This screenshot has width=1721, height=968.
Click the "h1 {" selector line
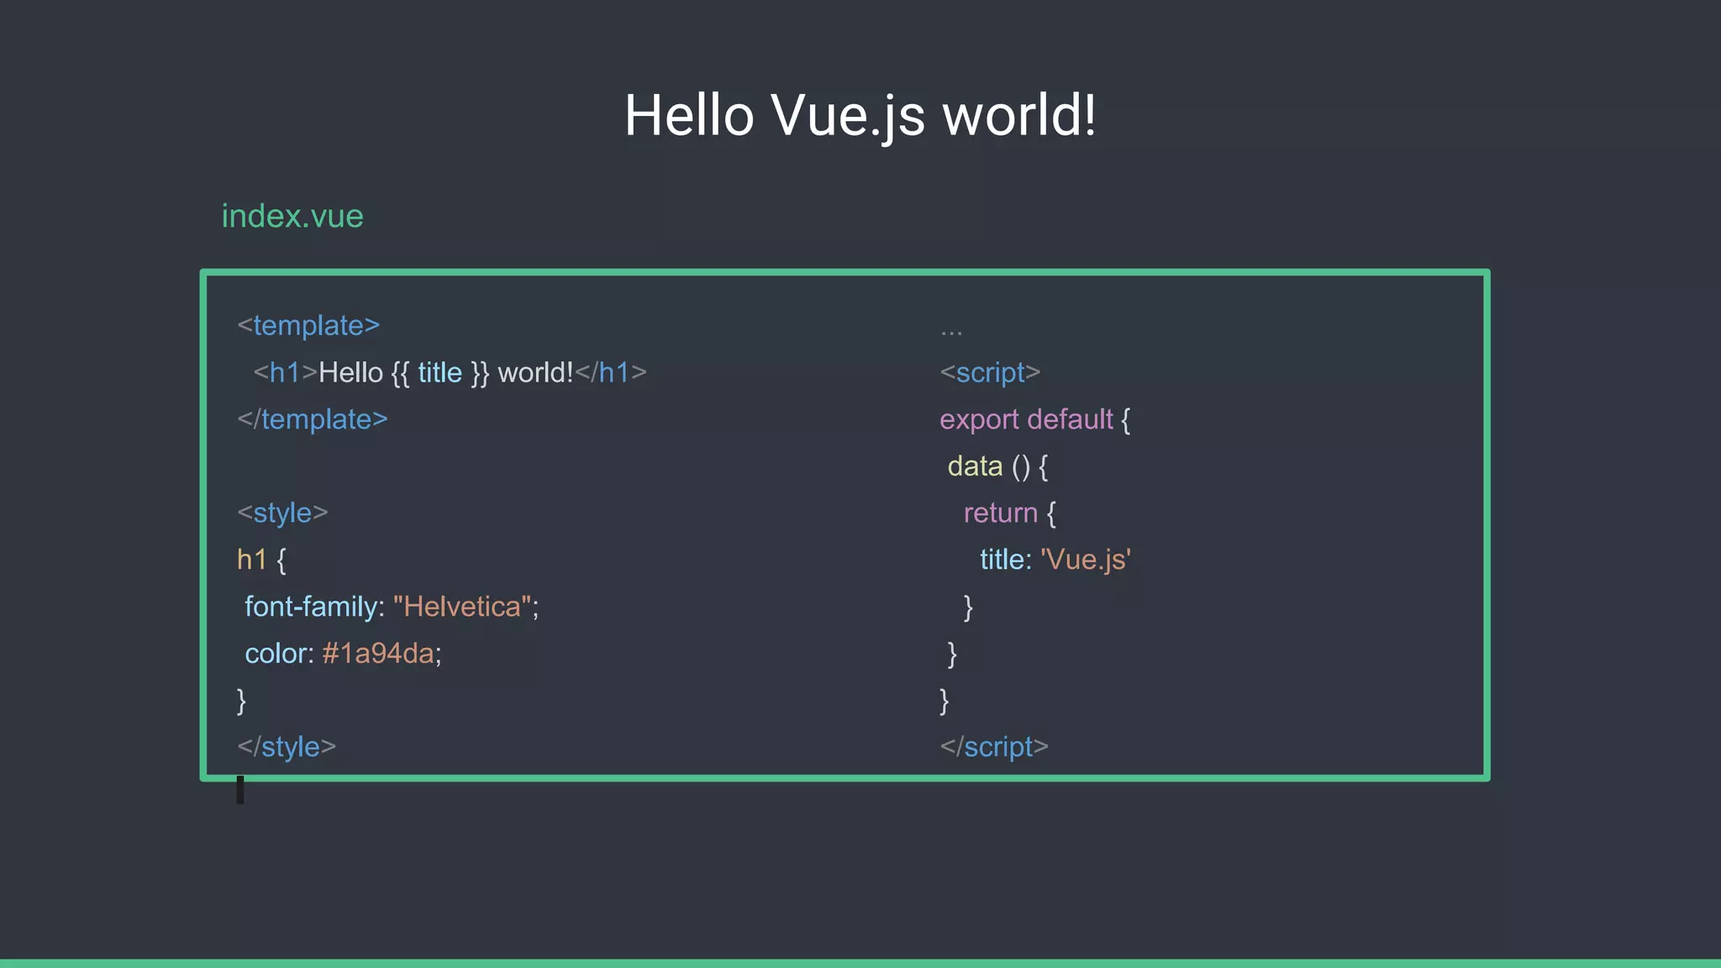pyautogui.click(x=261, y=560)
